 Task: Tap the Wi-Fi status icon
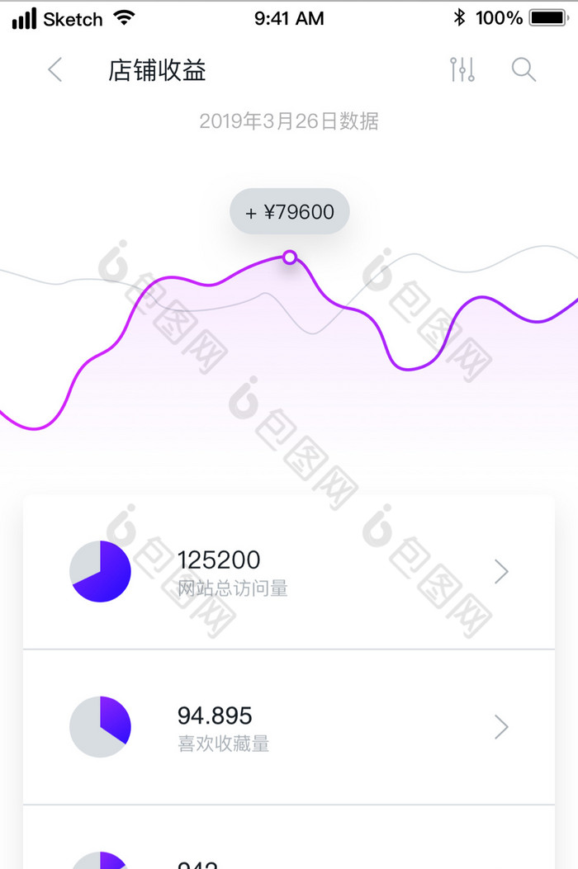click(125, 17)
